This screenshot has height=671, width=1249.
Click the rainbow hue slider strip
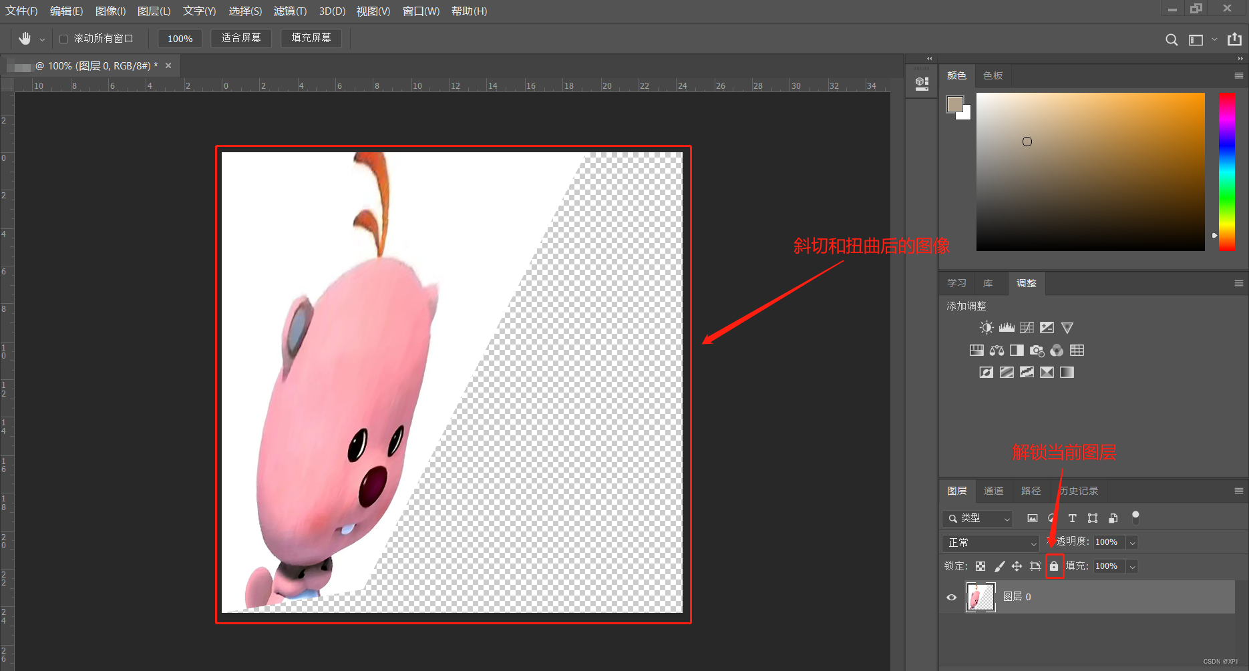1227,172
